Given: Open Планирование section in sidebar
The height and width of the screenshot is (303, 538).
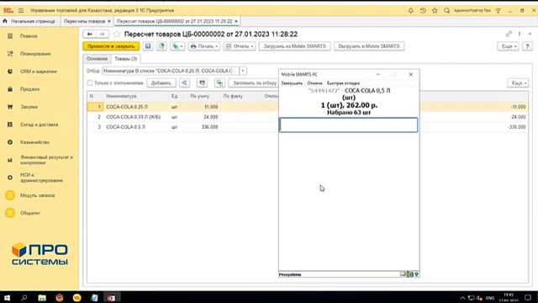Looking at the screenshot, I should (x=35, y=54).
